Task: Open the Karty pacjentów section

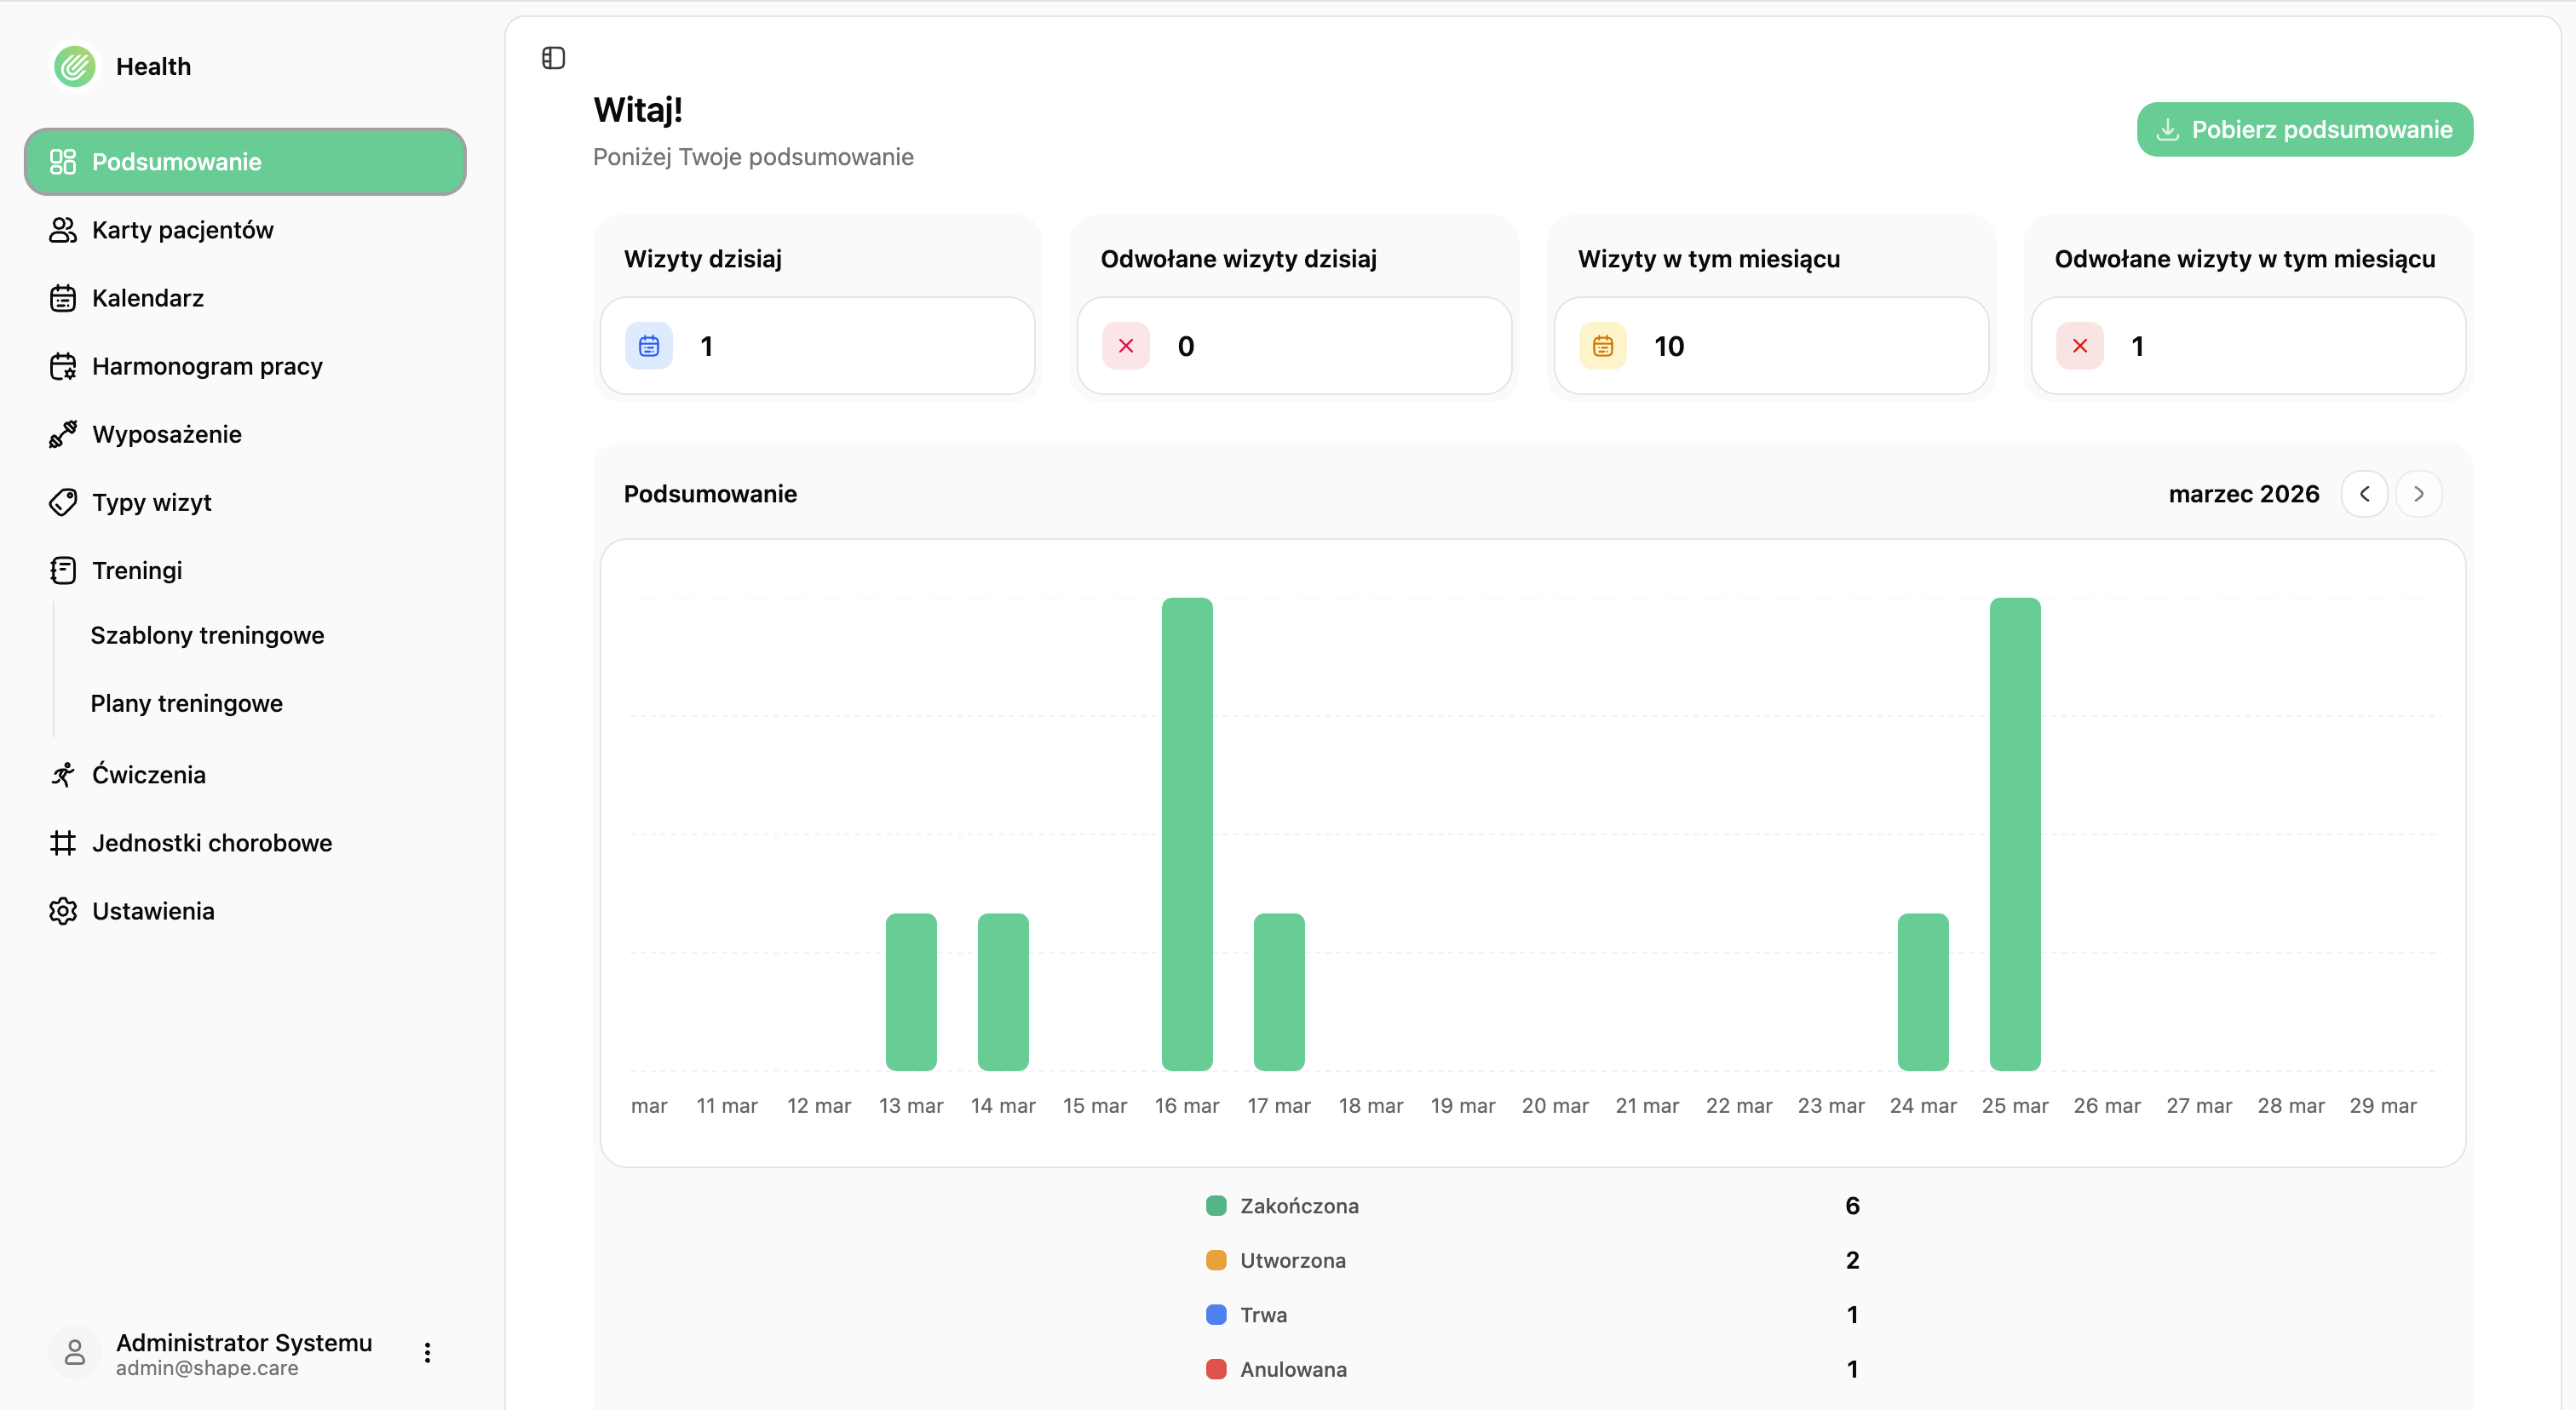Action: coord(182,230)
